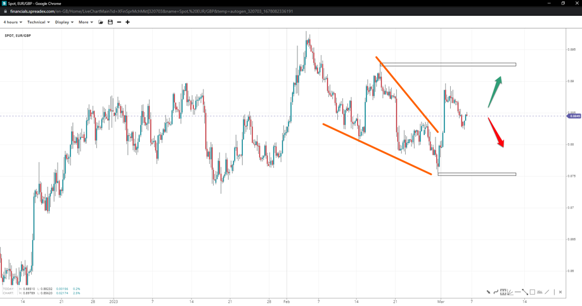The height and width of the screenshot is (306, 582).
Task: Select the vertical line drawing tool
Action: pyautogui.click(x=553, y=292)
